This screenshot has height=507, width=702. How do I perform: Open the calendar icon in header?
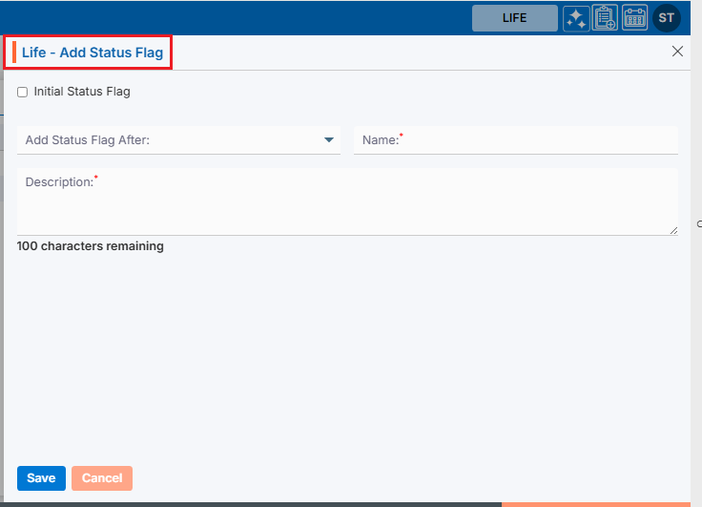pyautogui.click(x=635, y=18)
